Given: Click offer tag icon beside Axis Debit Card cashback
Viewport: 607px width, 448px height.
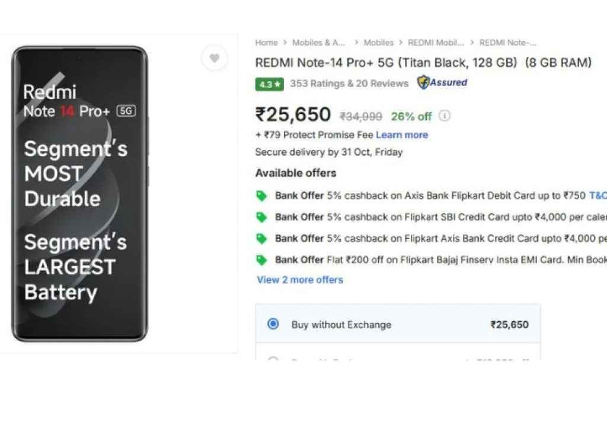Looking at the screenshot, I should tap(261, 196).
